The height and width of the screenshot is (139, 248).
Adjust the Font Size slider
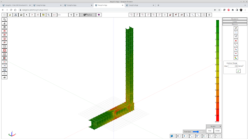pos(198,132)
